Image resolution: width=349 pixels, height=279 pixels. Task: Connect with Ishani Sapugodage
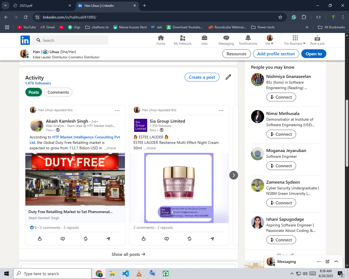click(281, 240)
